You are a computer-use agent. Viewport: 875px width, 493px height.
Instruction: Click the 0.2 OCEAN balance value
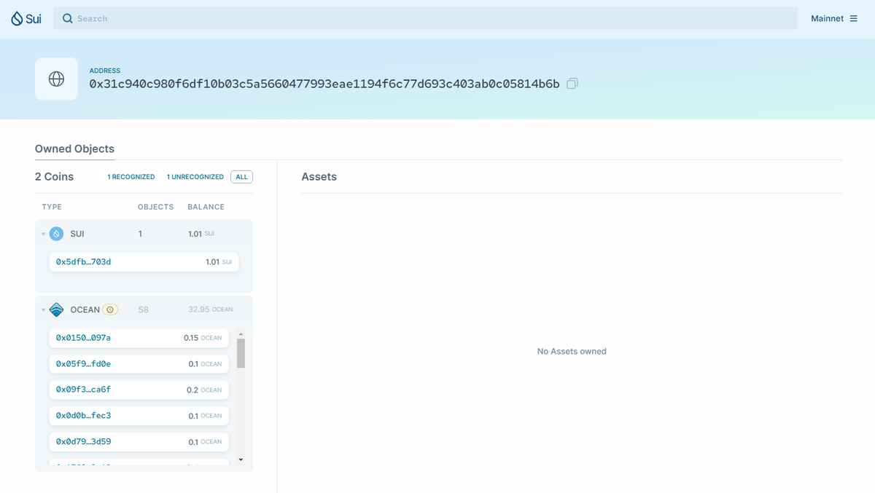coord(204,390)
